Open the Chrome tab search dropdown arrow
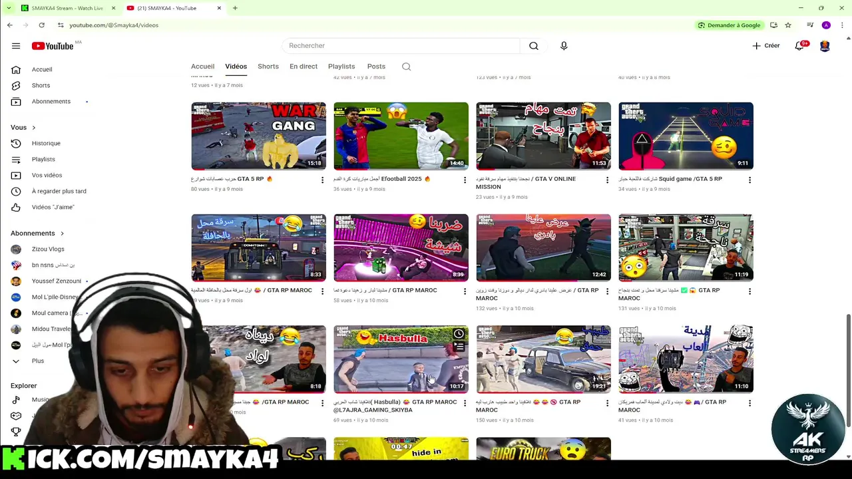 tap(9, 8)
